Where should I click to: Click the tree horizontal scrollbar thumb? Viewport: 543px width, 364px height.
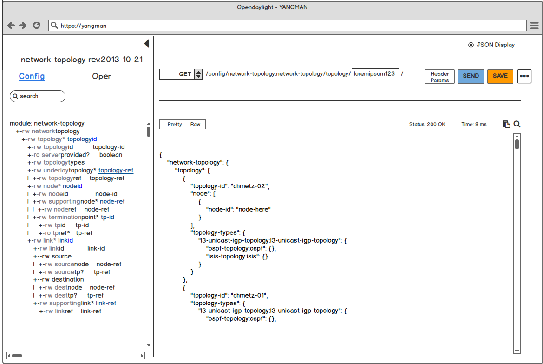coord(17,356)
